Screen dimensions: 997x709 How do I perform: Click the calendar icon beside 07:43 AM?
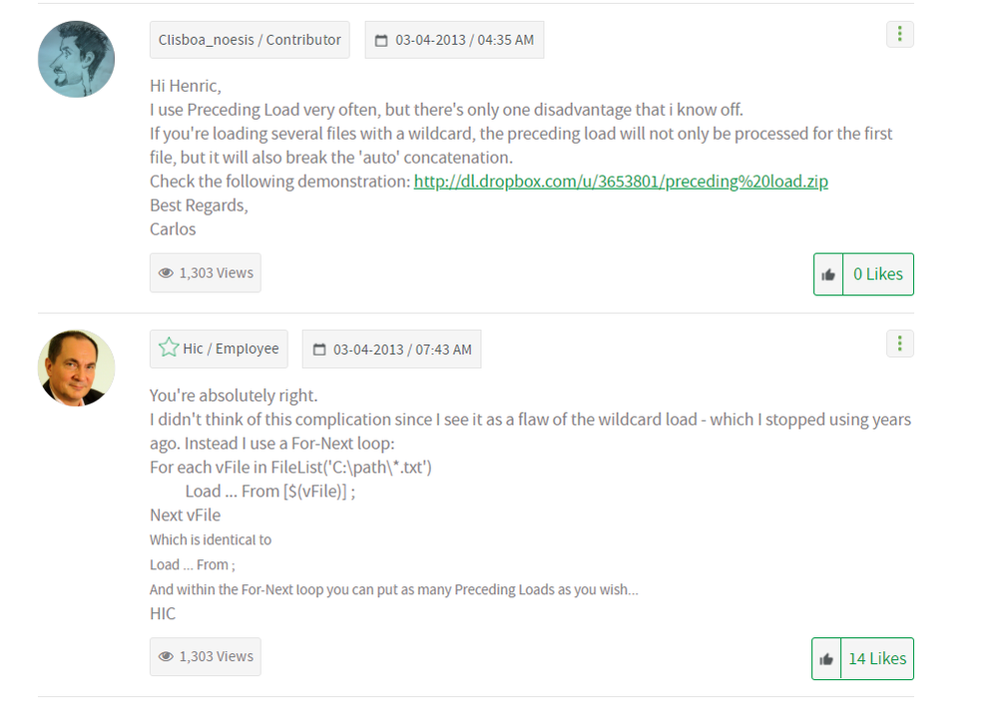pos(319,350)
